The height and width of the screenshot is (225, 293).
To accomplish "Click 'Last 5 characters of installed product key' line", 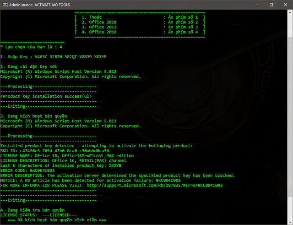I will point(61,166).
